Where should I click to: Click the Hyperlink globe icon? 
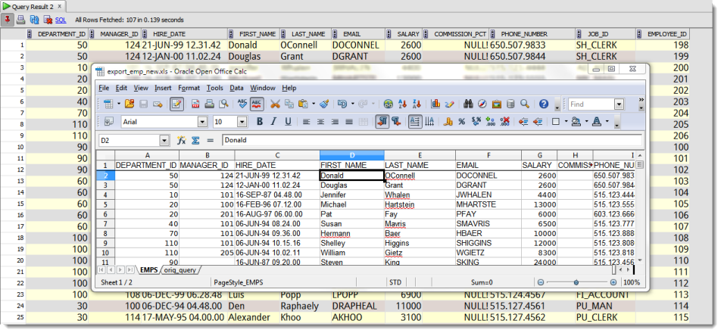389,104
